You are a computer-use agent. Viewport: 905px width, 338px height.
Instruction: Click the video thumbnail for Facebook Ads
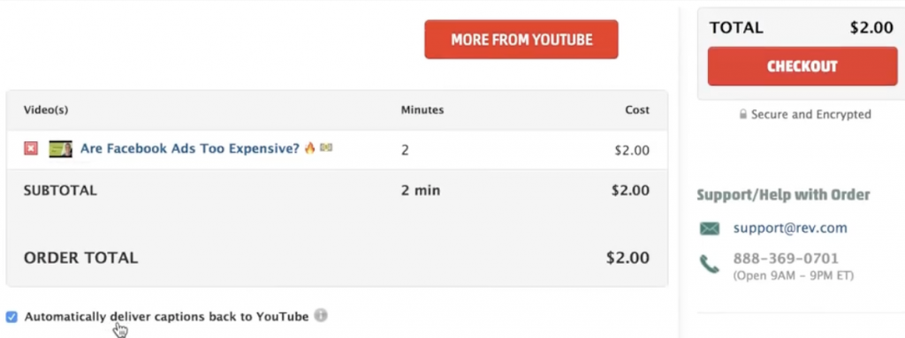61,149
